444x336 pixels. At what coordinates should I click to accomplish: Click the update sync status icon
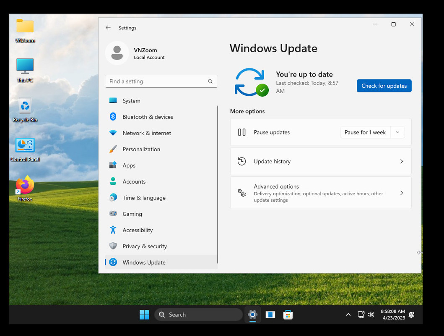point(252,82)
